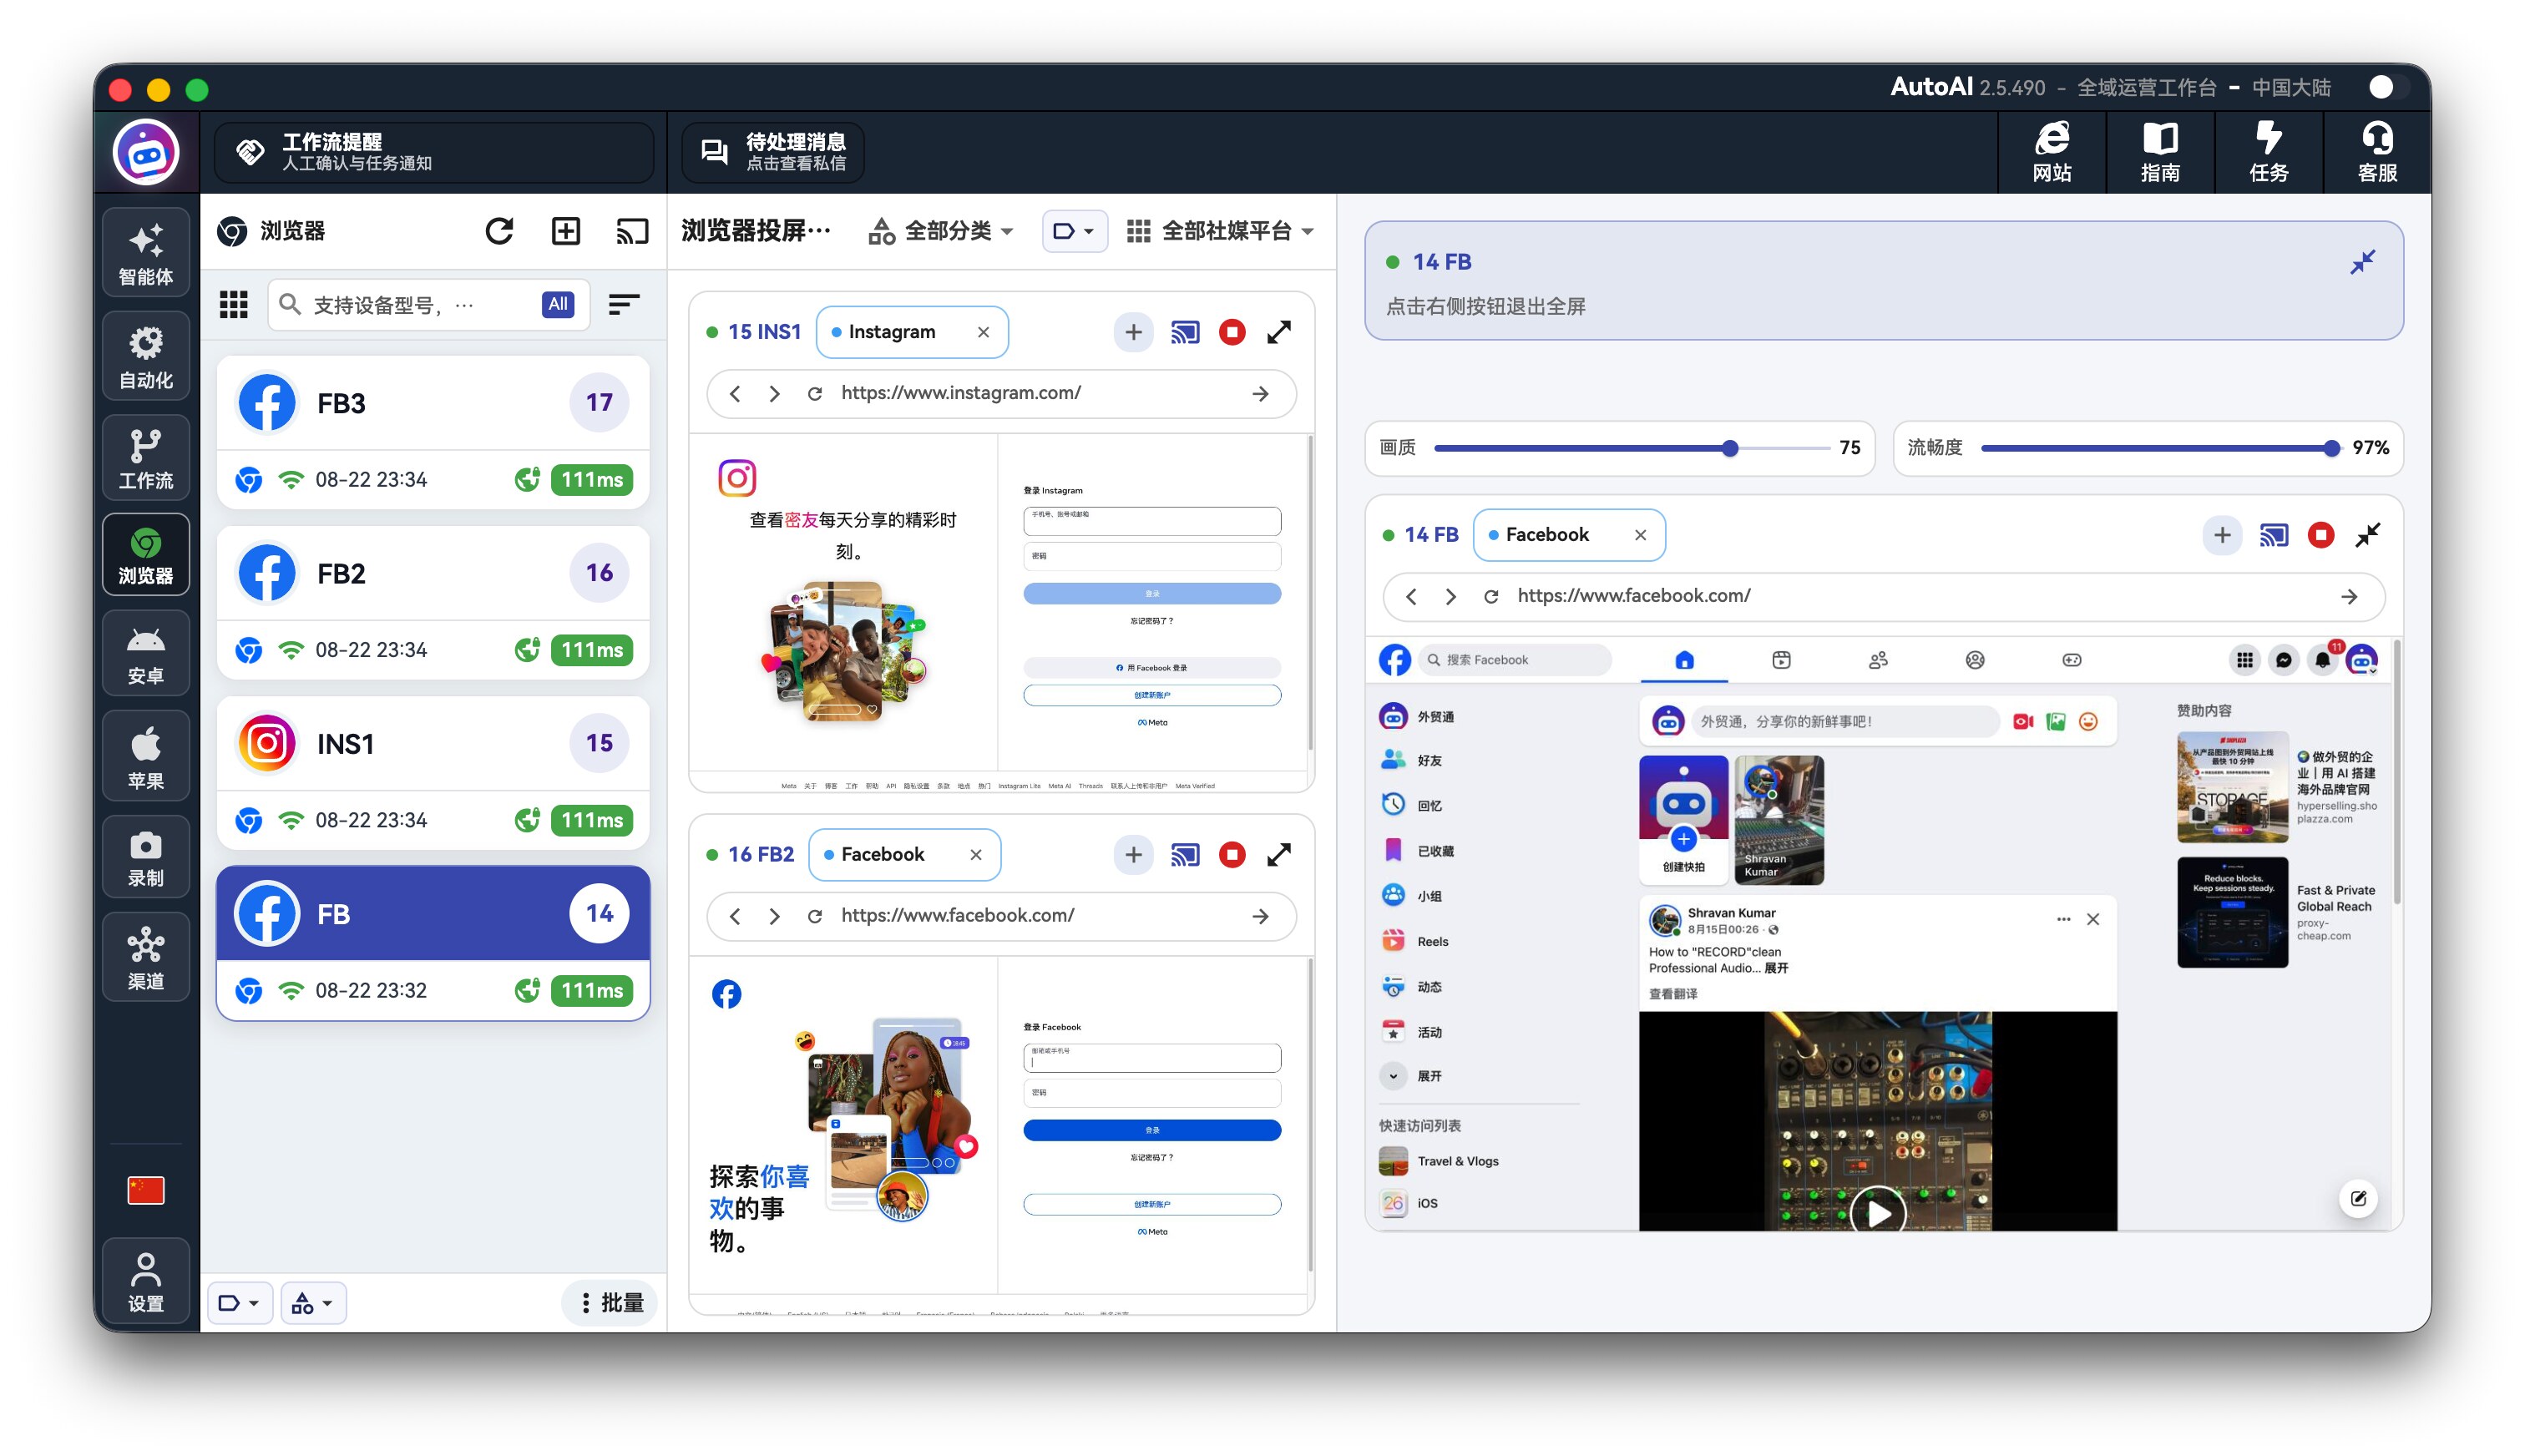Expand the 全部分类 category dropdown

[x=941, y=231]
